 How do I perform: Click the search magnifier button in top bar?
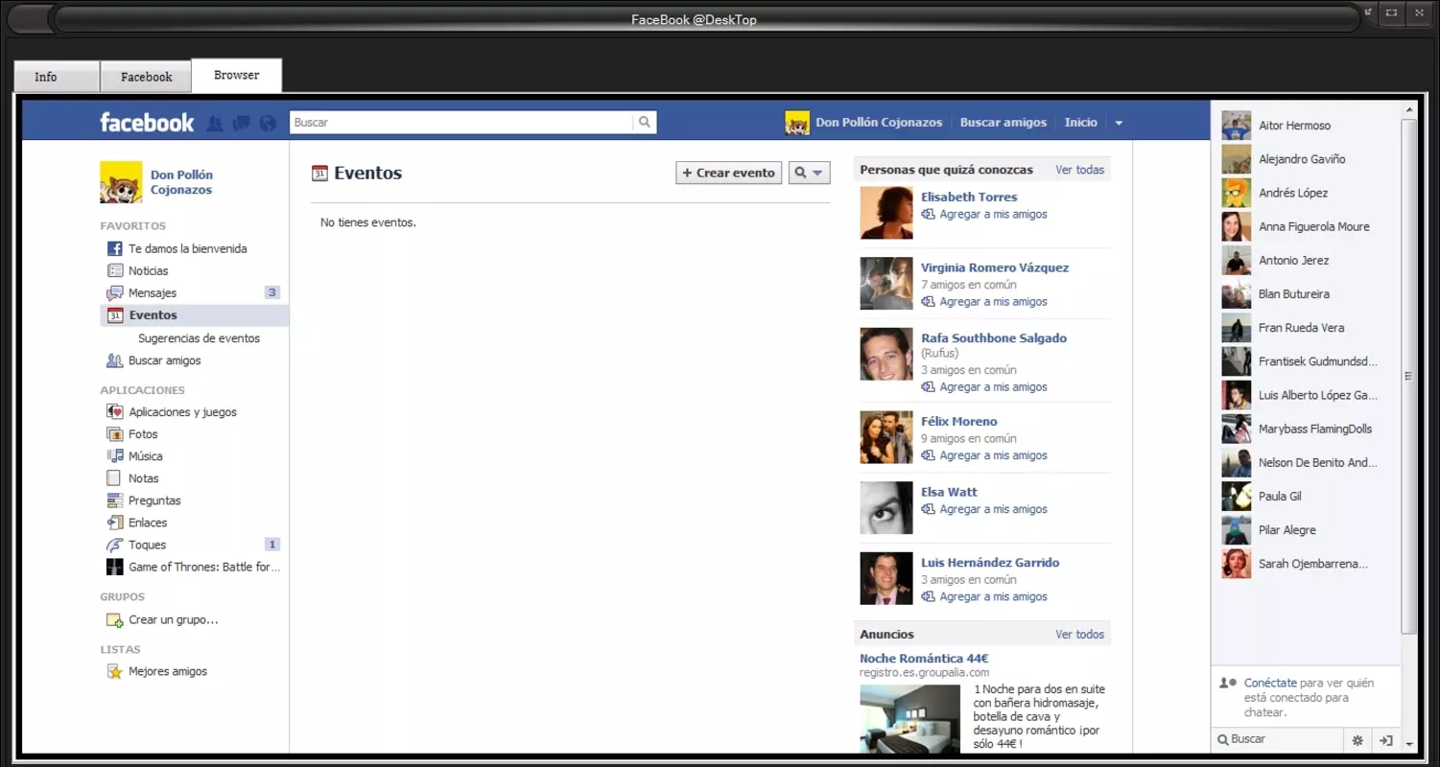pos(645,123)
